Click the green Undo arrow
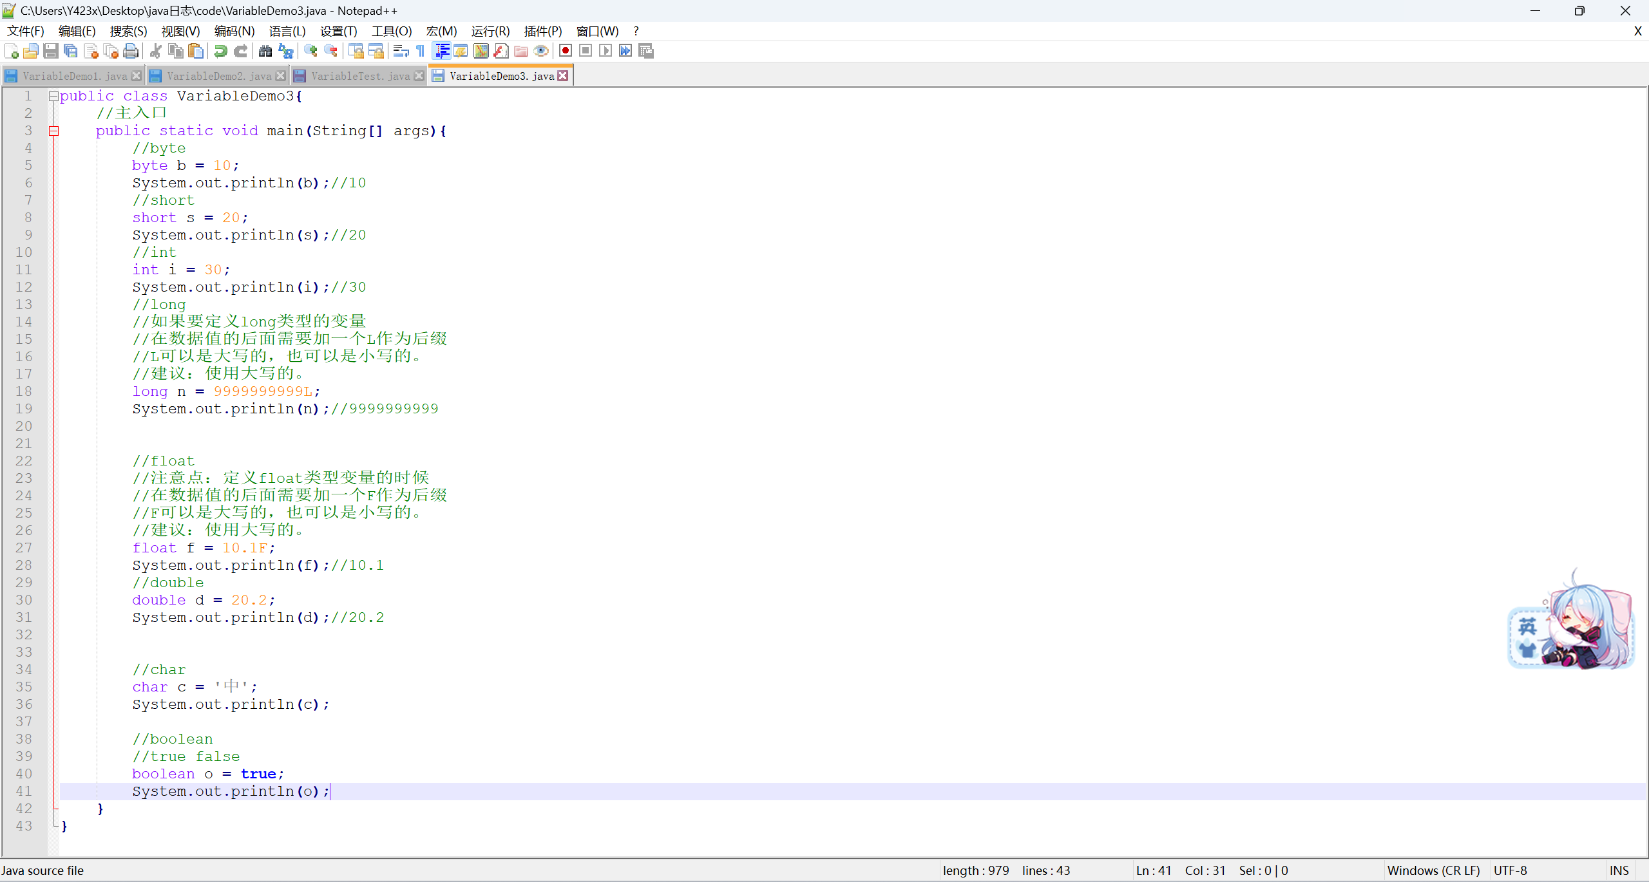 (x=220, y=51)
